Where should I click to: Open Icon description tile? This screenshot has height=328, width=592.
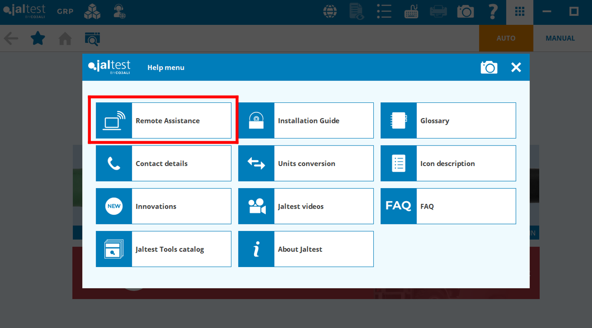tap(448, 163)
